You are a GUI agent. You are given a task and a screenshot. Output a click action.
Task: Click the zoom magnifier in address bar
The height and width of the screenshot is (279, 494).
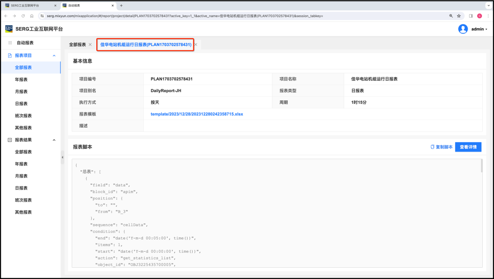pos(451,16)
